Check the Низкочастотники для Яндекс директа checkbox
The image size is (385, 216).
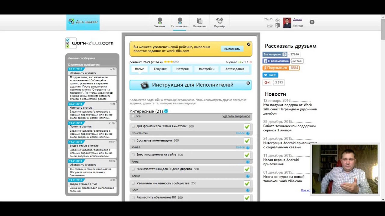(133, 169)
